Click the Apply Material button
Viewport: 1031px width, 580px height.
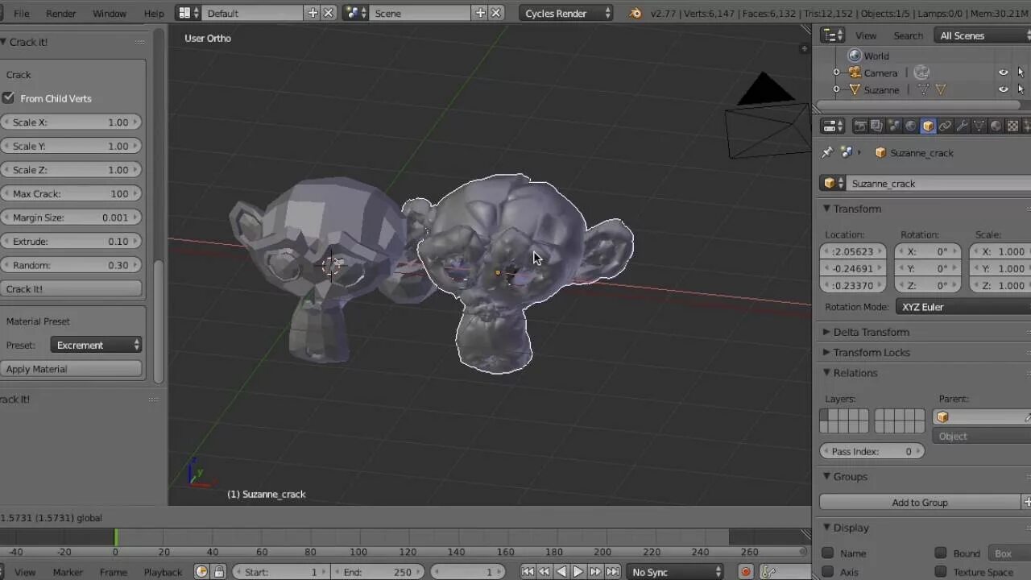coord(71,369)
